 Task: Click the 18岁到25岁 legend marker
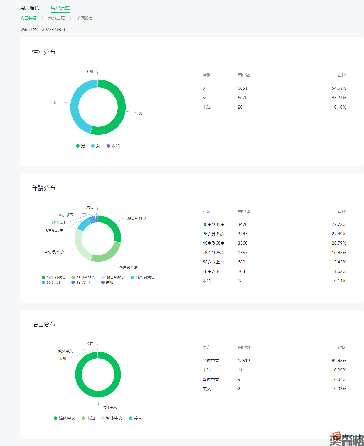pyautogui.click(x=132, y=278)
